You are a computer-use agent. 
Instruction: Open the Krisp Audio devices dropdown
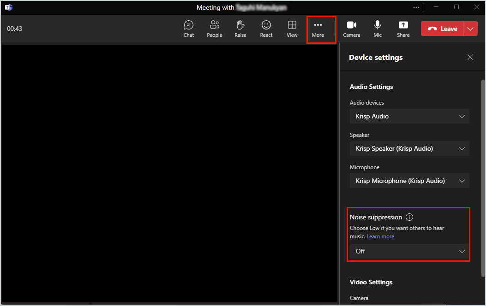click(x=409, y=116)
